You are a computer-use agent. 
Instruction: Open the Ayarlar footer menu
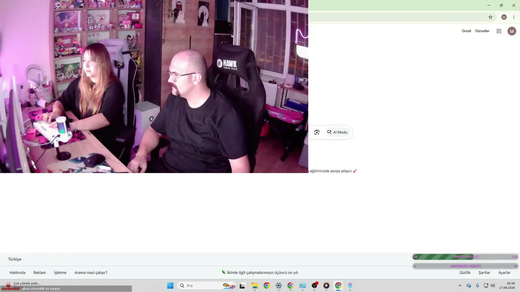pyautogui.click(x=505, y=273)
